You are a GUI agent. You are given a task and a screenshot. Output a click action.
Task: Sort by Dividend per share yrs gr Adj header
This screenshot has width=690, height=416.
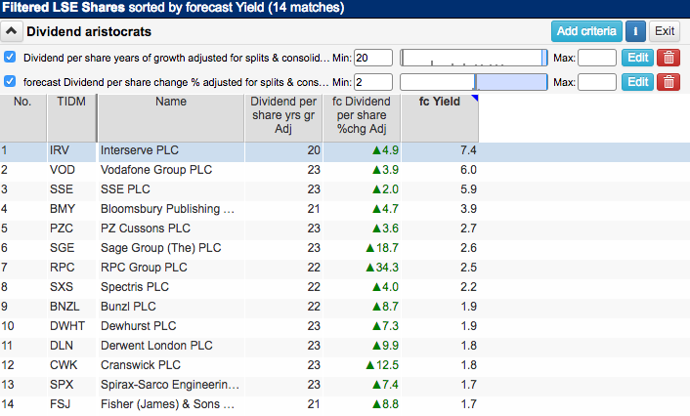pos(283,118)
